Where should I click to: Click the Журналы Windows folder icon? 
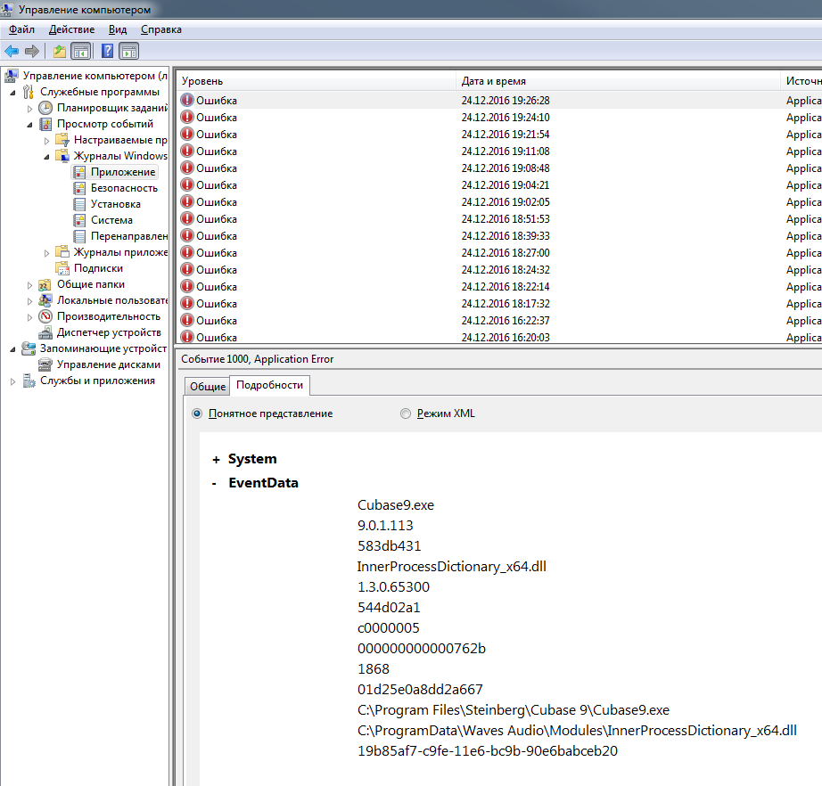pyautogui.click(x=62, y=156)
